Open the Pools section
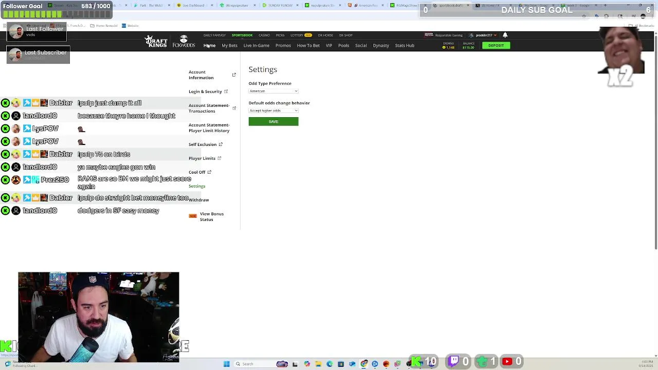Screen dimensions: 658x370 pos(343,45)
